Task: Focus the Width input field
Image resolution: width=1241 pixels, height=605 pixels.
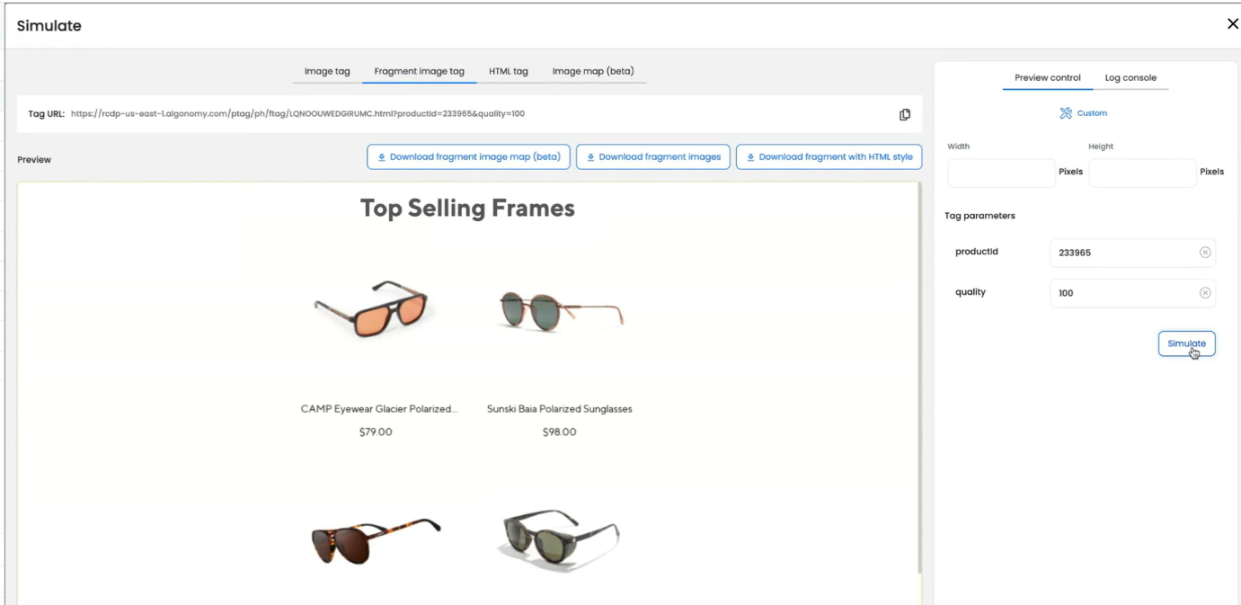Action: (1001, 173)
